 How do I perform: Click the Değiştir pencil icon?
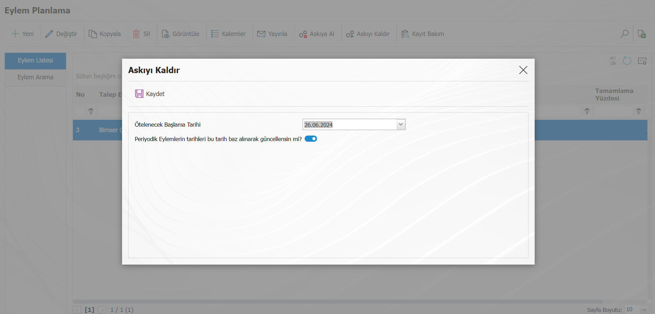49,34
